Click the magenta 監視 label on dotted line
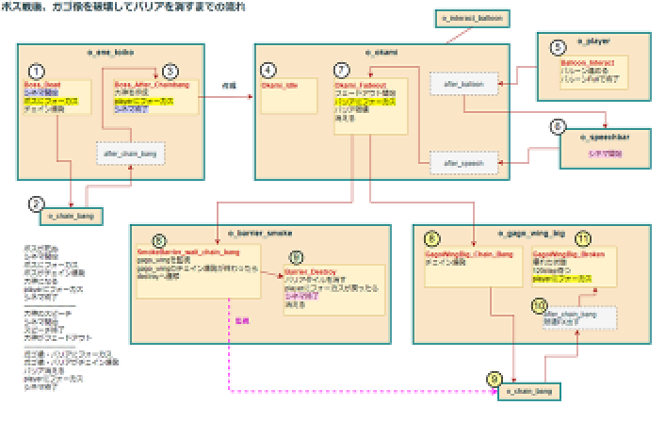The height and width of the screenshot is (422, 665). 242,321
